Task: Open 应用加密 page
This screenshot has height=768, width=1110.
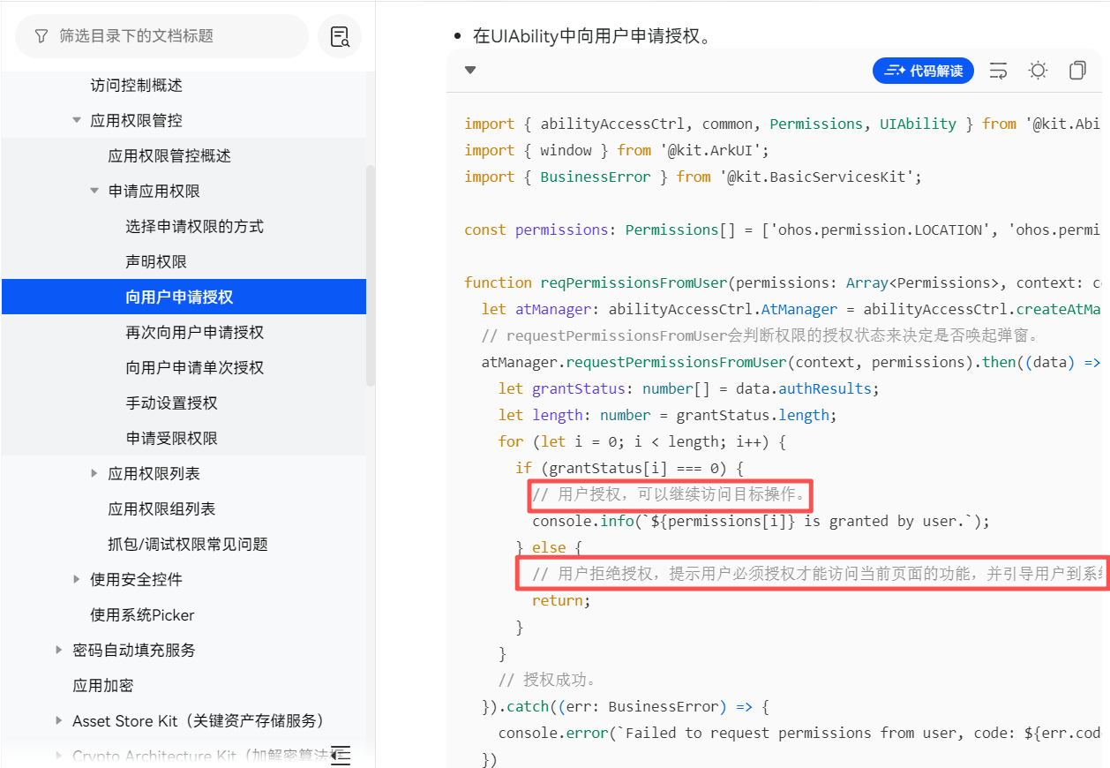Action: (x=103, y=686)
